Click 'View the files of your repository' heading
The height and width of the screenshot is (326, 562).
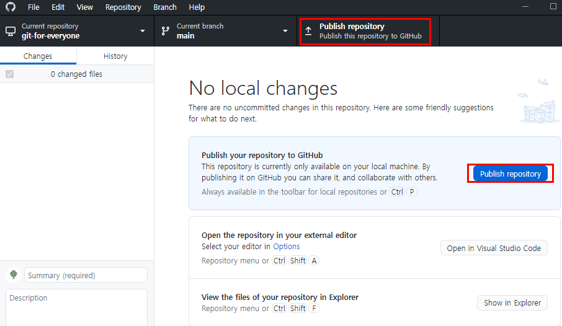pos(280,297)
